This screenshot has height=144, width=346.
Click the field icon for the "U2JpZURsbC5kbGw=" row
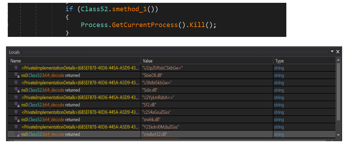pyautogui.click(x=16, y=68)
